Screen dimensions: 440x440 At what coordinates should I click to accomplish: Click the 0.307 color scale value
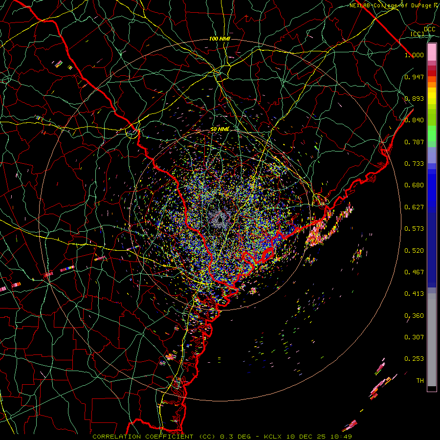coord(414,337)
